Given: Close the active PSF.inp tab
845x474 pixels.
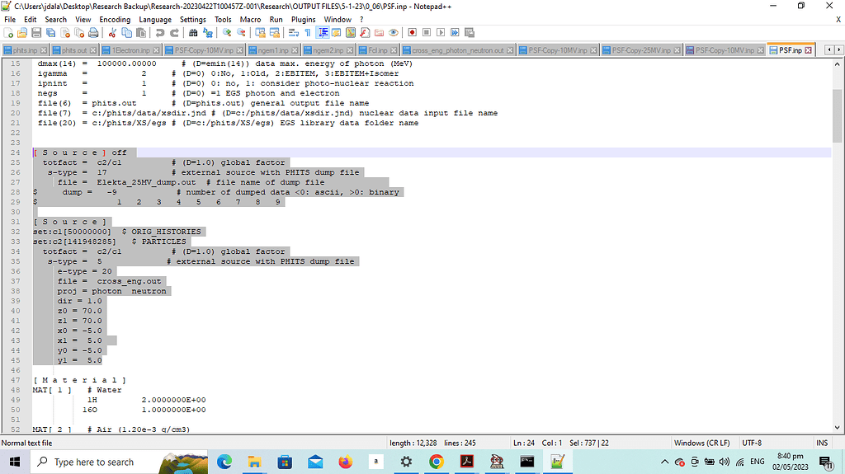Looking at the screenshot, I should pyautogui.click(x=808, y=50).
